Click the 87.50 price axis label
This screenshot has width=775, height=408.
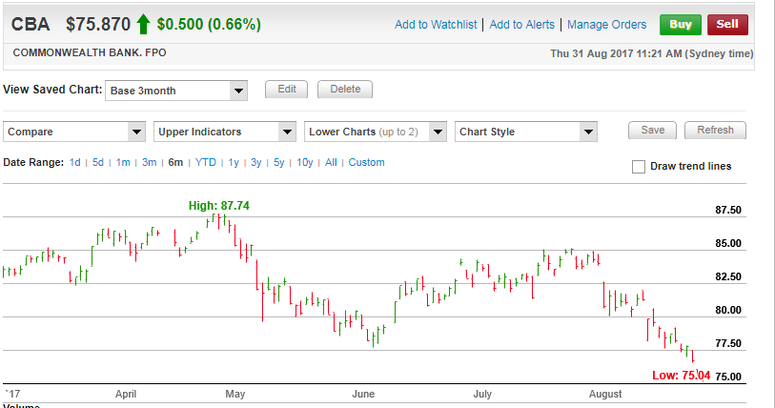coord(728,210)
